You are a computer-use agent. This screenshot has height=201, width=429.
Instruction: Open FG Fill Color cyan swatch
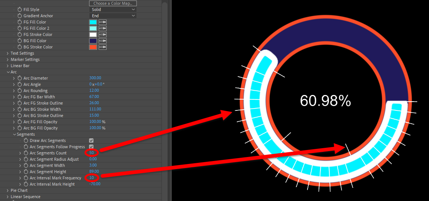pos(93,22)
